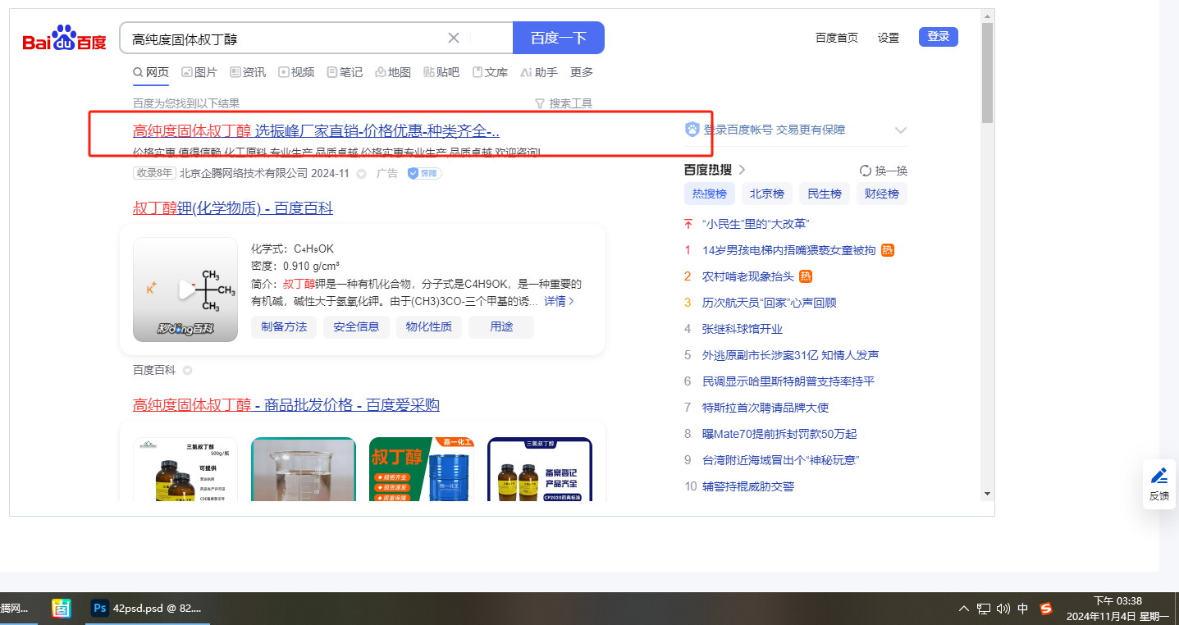Click the page's vertical scrollbar
Viewport: 1179px width, 625px height.
[987, 74]
